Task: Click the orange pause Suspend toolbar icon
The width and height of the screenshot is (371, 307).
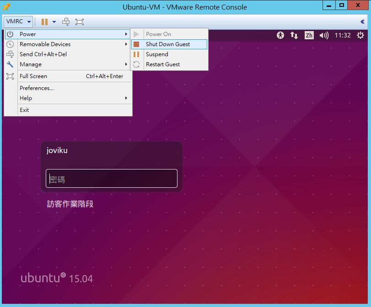Action: tap(44, 21)
